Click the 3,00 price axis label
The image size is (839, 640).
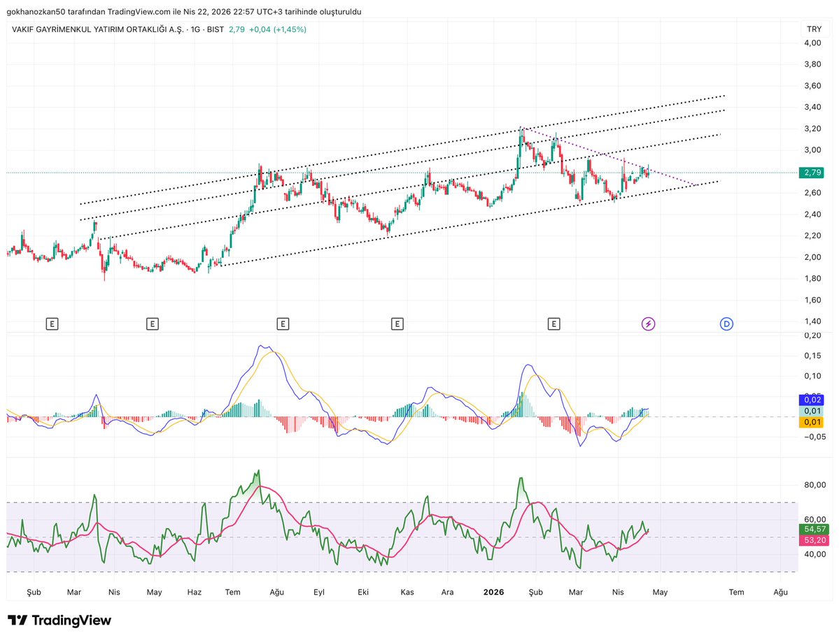(812, 150)
